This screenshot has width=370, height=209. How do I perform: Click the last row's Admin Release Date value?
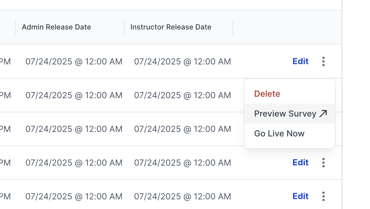pos(74,196)
